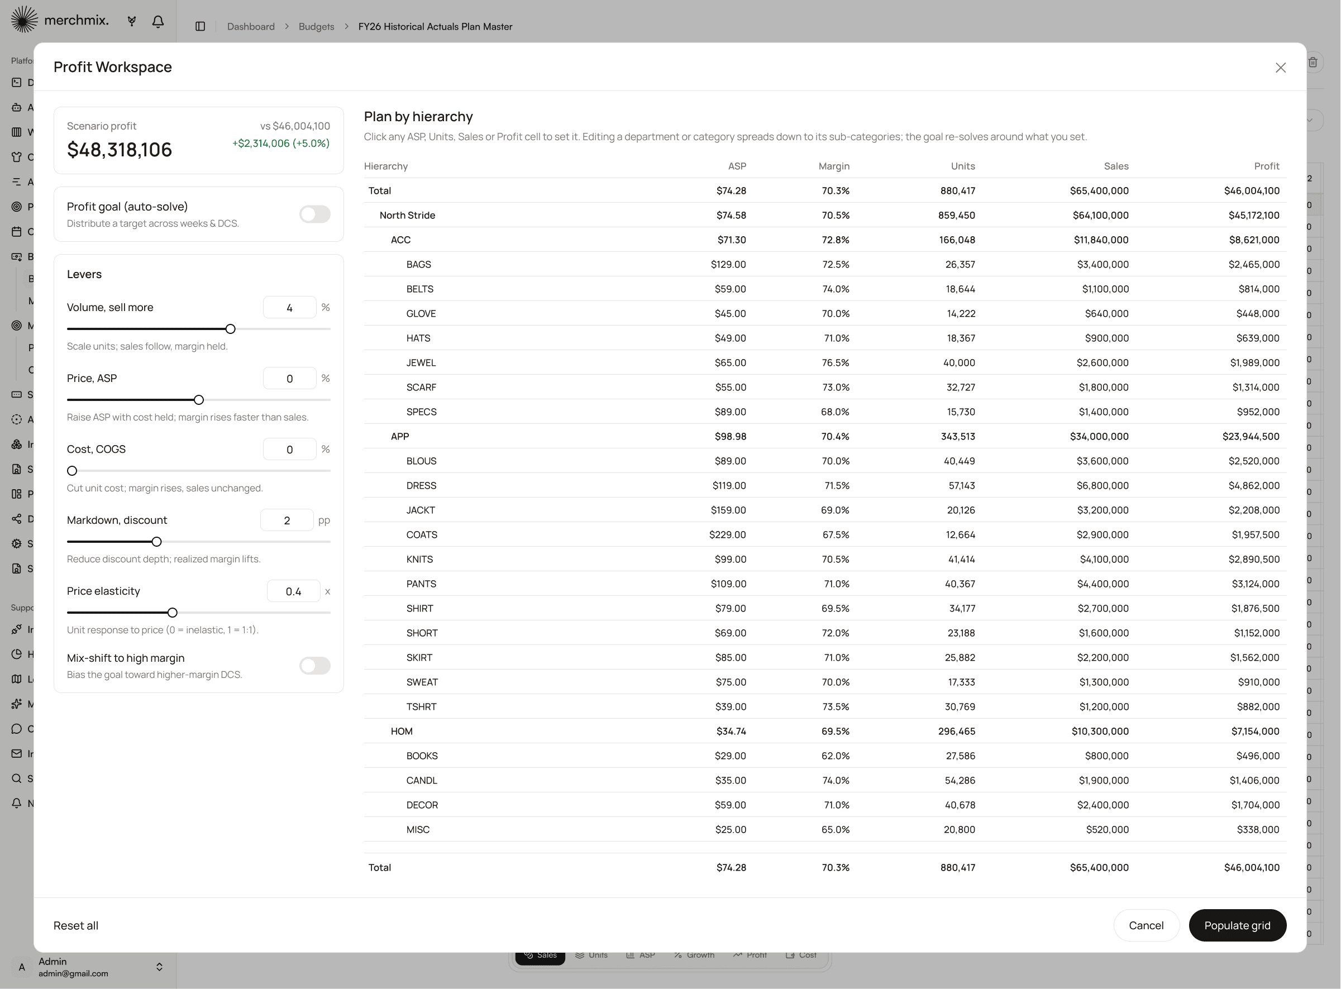Click Reset all
The image size is (1341, 989).
(76, 925)
